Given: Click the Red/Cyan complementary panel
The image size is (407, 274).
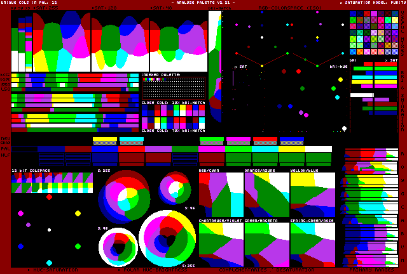Looking at the screenshot, I should pyautogui.click(x=221, y=196).
